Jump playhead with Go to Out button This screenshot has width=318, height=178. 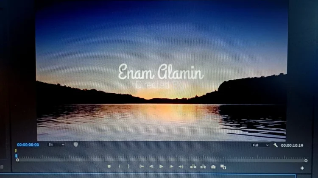click(x=181, y=167)
